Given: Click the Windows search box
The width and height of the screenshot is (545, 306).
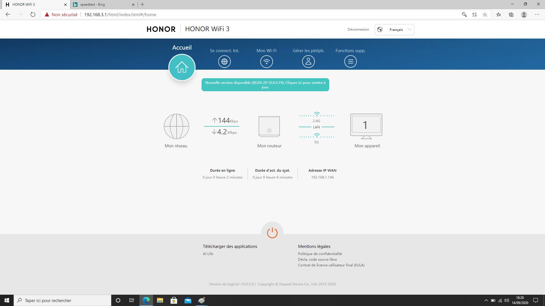Looking at the screenshot, I should [62, 300].
